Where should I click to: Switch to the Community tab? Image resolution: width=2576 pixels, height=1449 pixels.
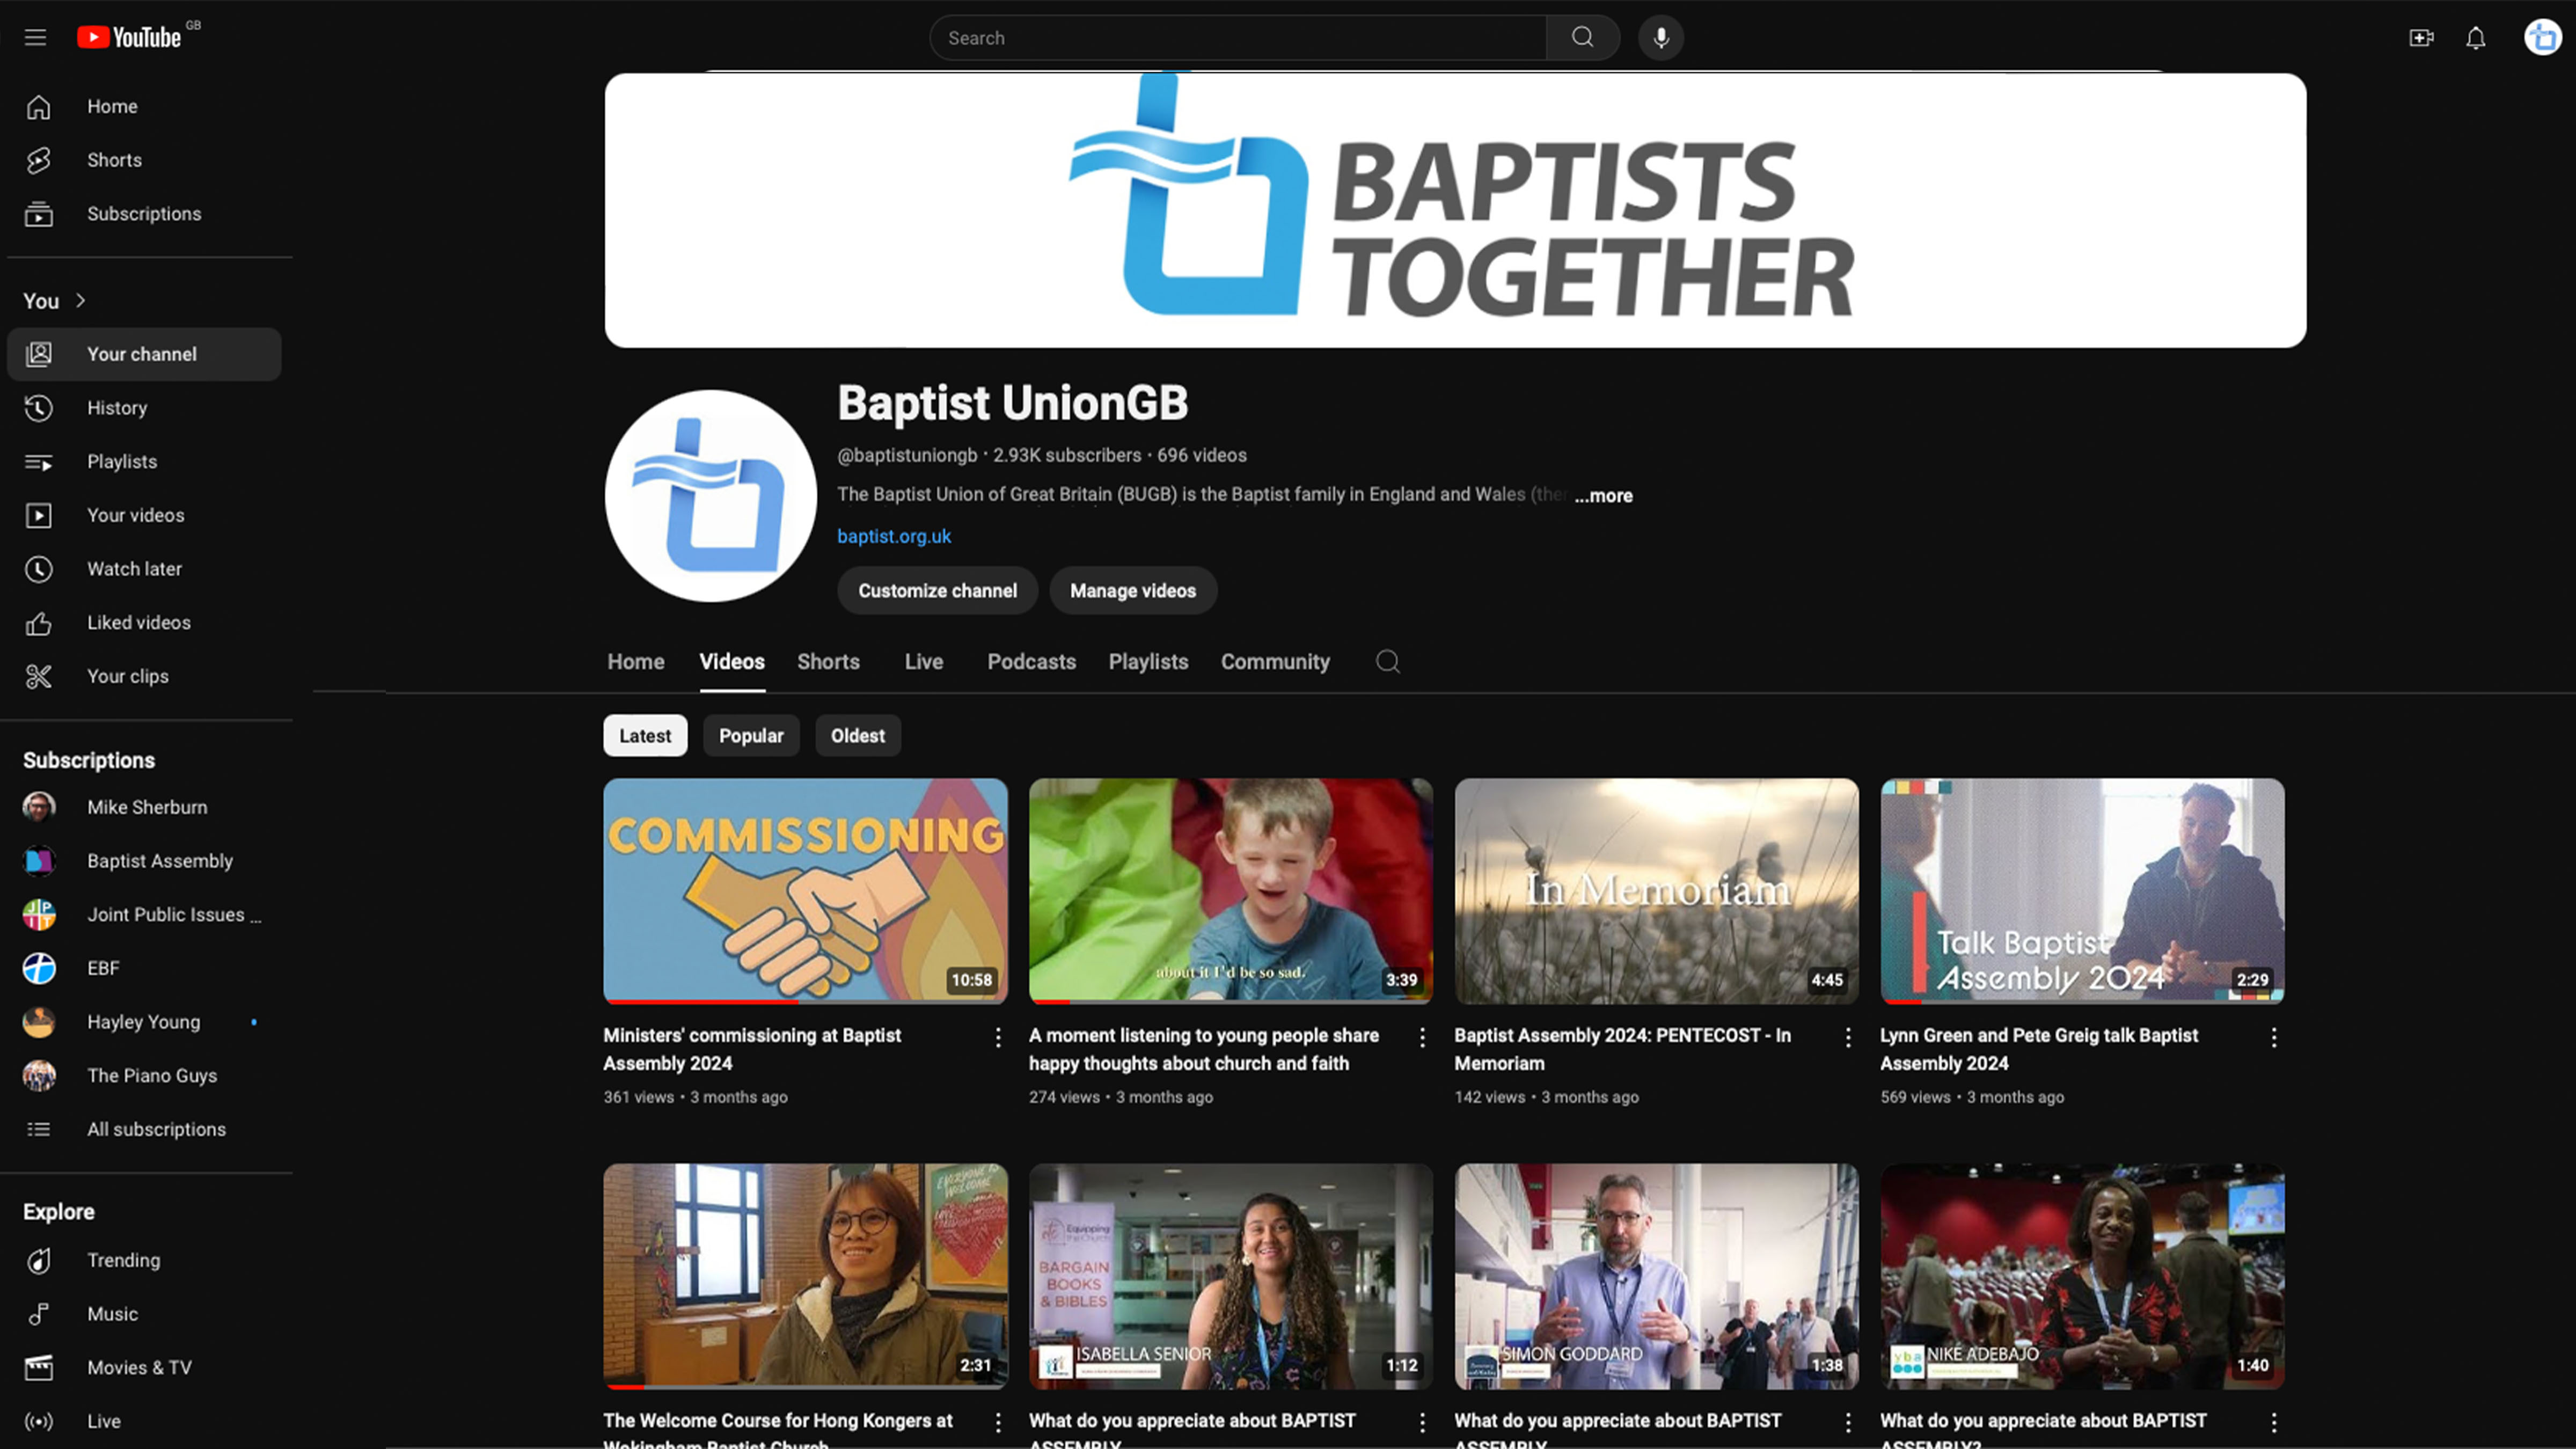(x=1275, y=662)
